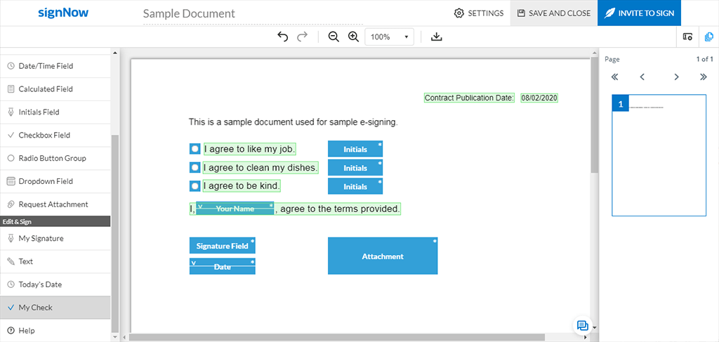Screen dimensions: 719x342
Task: Zoom in with the plus magnifier
Action: (x=353, y=37)
